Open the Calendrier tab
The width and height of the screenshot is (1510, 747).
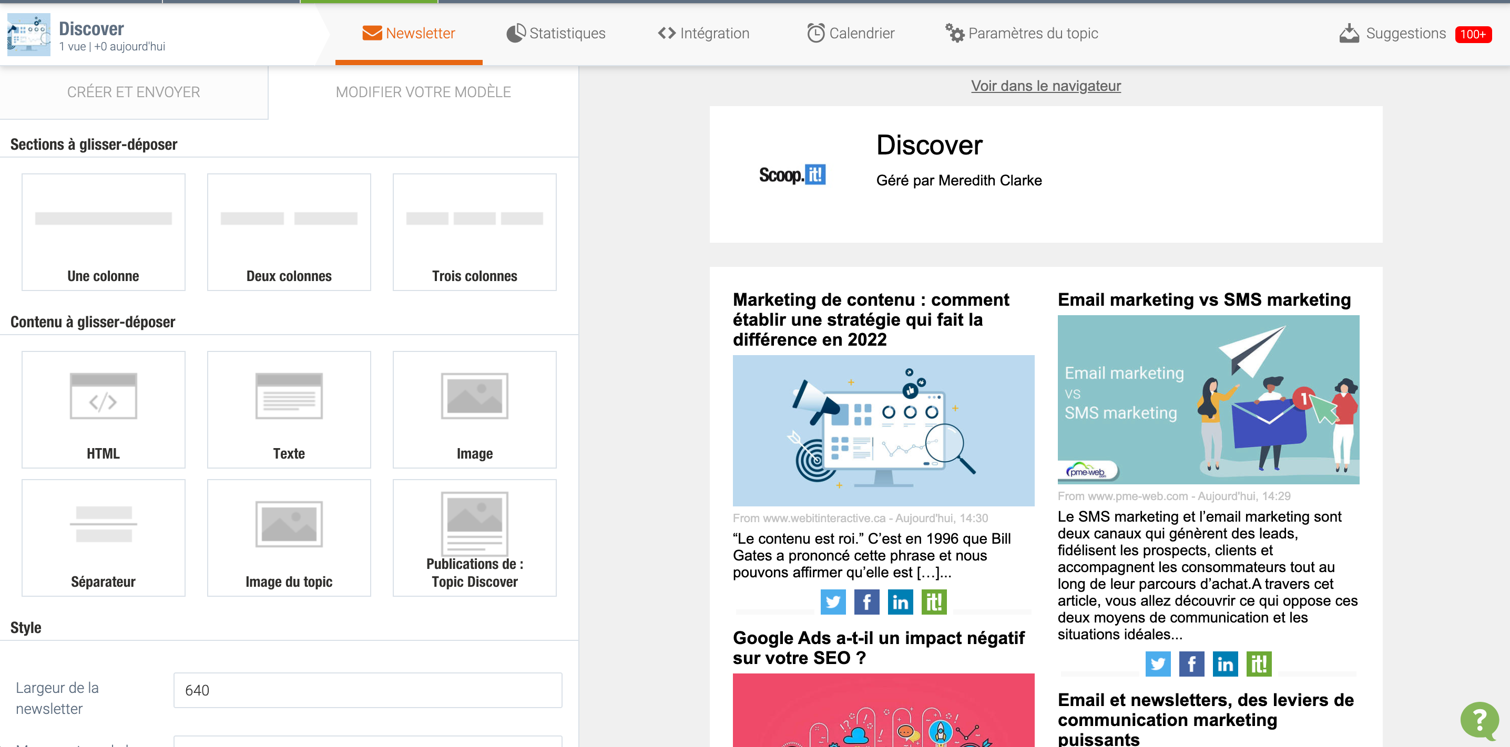click(x=851, y=34)
